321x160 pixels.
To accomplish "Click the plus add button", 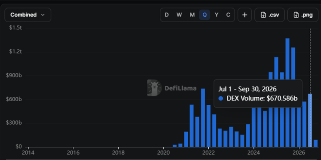I will [245, 15].
